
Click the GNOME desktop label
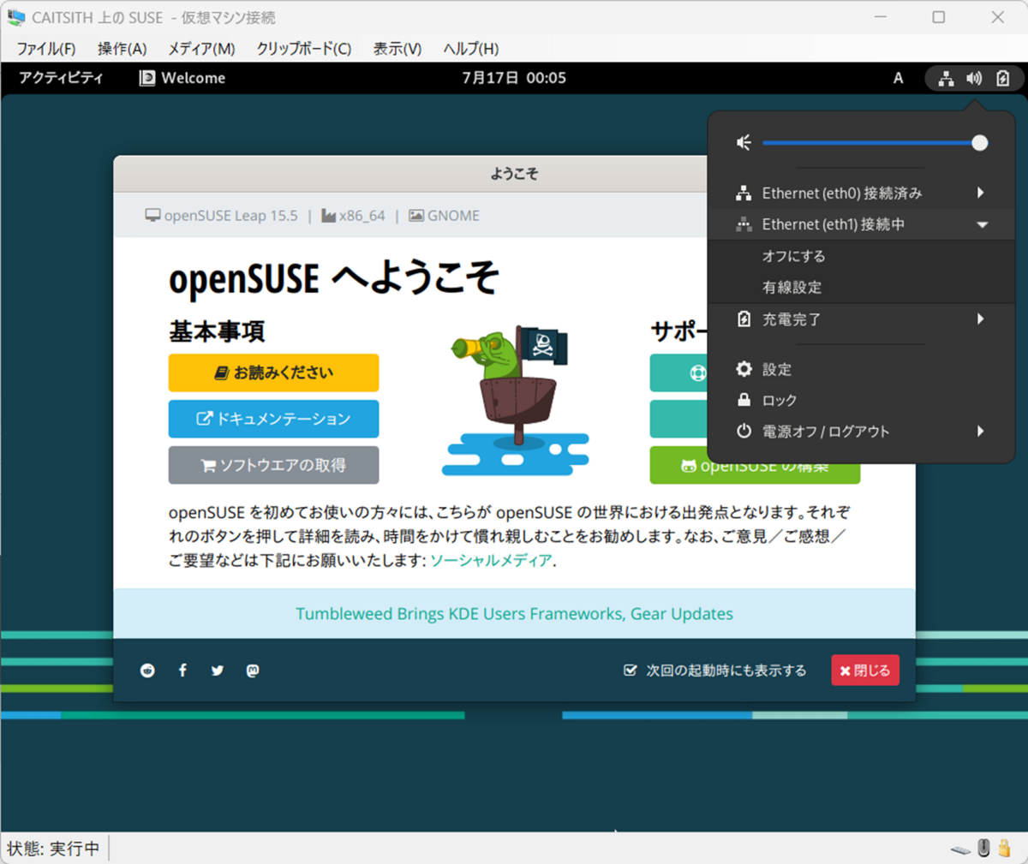[x=453, y=216]
